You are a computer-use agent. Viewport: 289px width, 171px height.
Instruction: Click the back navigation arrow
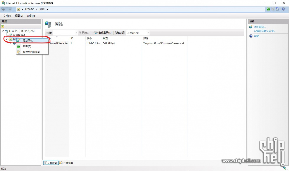4,9
